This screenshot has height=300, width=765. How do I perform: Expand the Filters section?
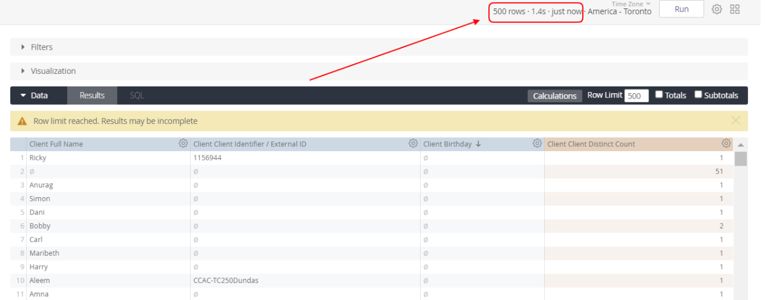pyautogui.click(x=41, y=47)
